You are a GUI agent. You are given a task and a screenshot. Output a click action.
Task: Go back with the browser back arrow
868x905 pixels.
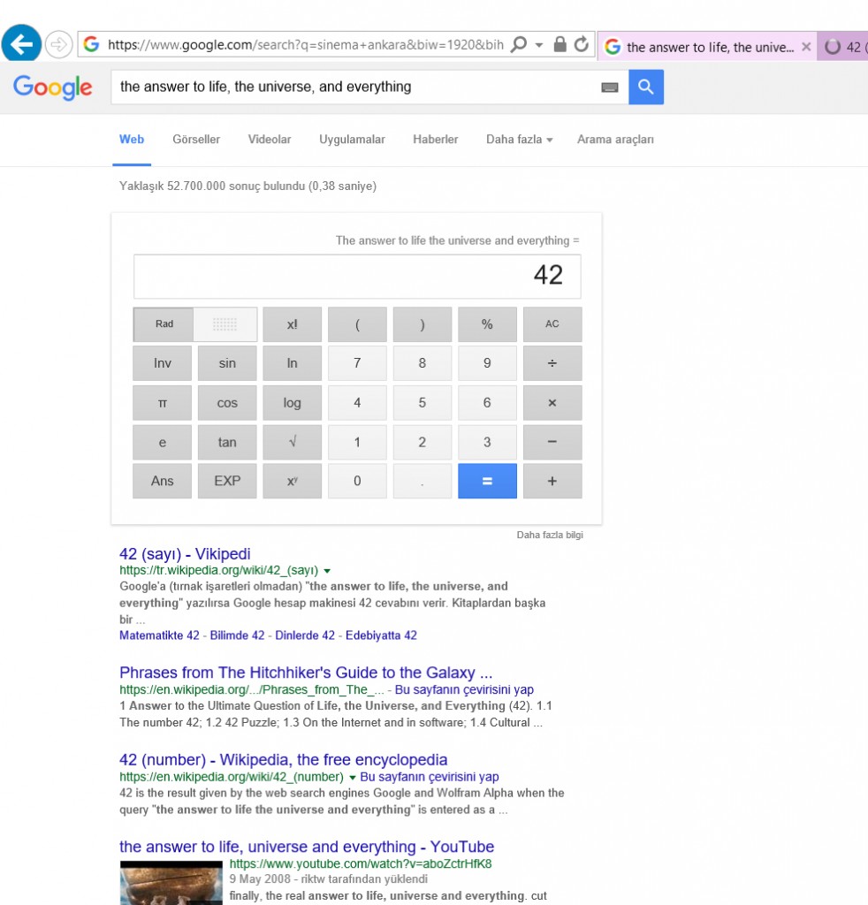click(x=21, y=44)
